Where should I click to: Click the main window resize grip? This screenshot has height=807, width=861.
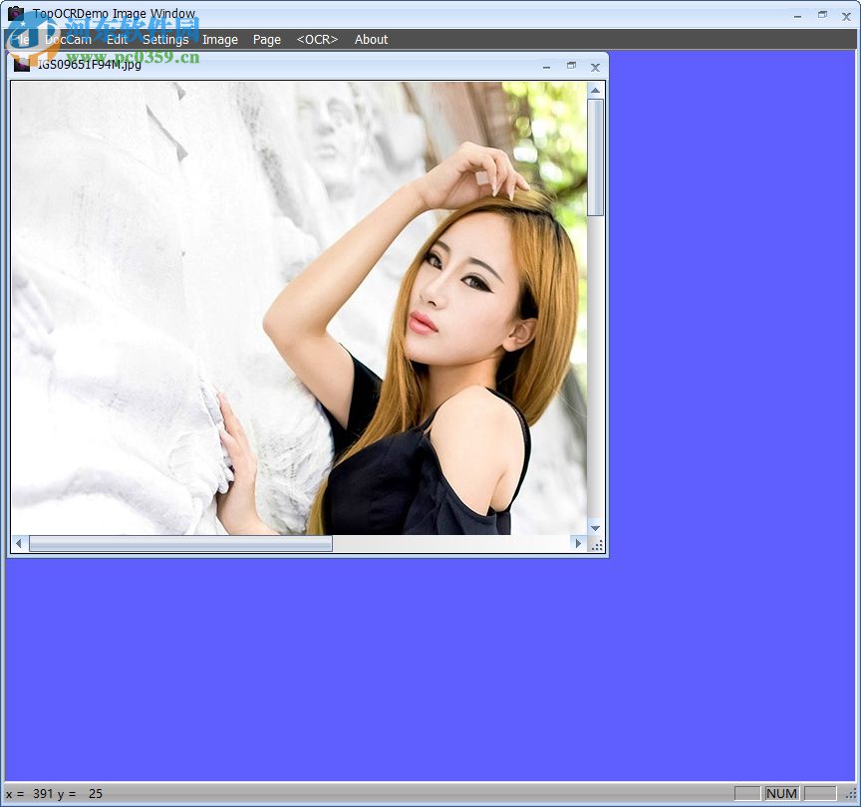pyautogui.click(x=851, y=794)
